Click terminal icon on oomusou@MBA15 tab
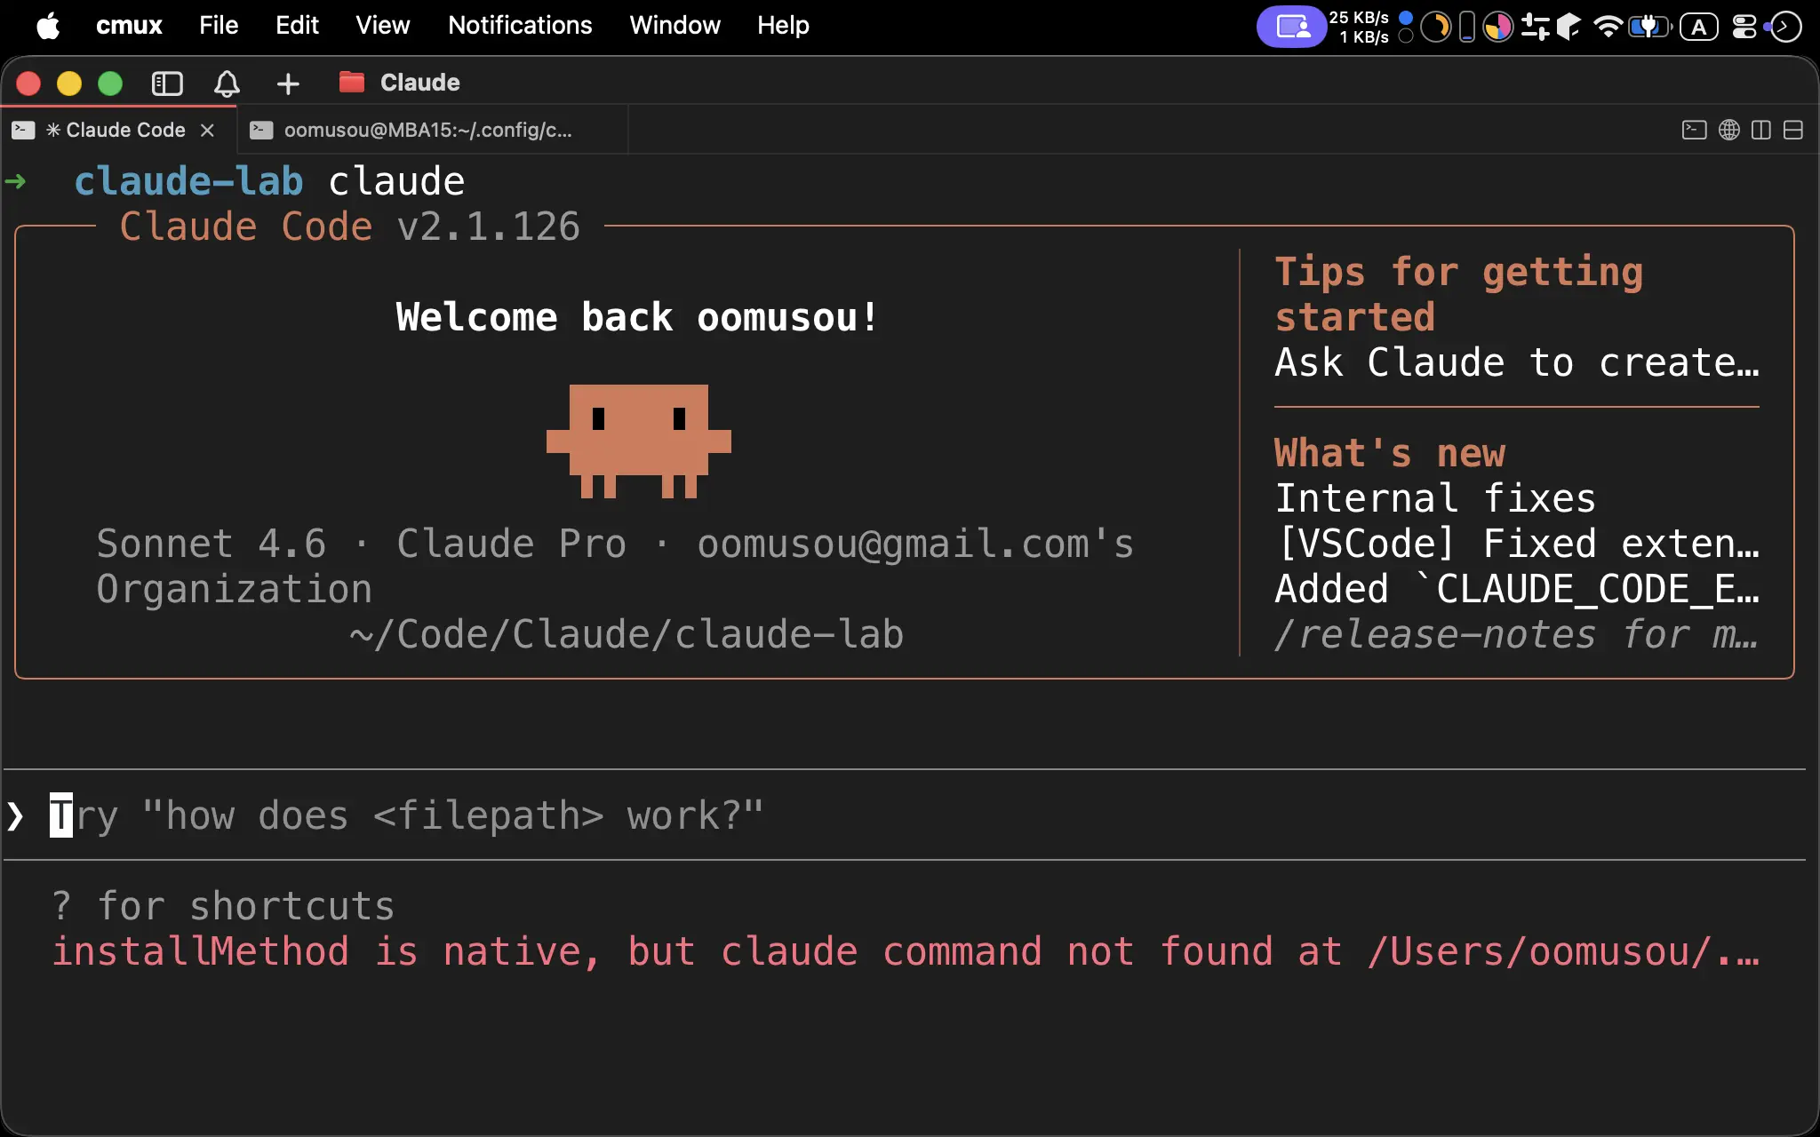 (x=261, y=130)
